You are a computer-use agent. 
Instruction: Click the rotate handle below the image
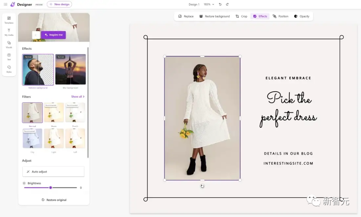pyautogui.click(x=202, y=186)
